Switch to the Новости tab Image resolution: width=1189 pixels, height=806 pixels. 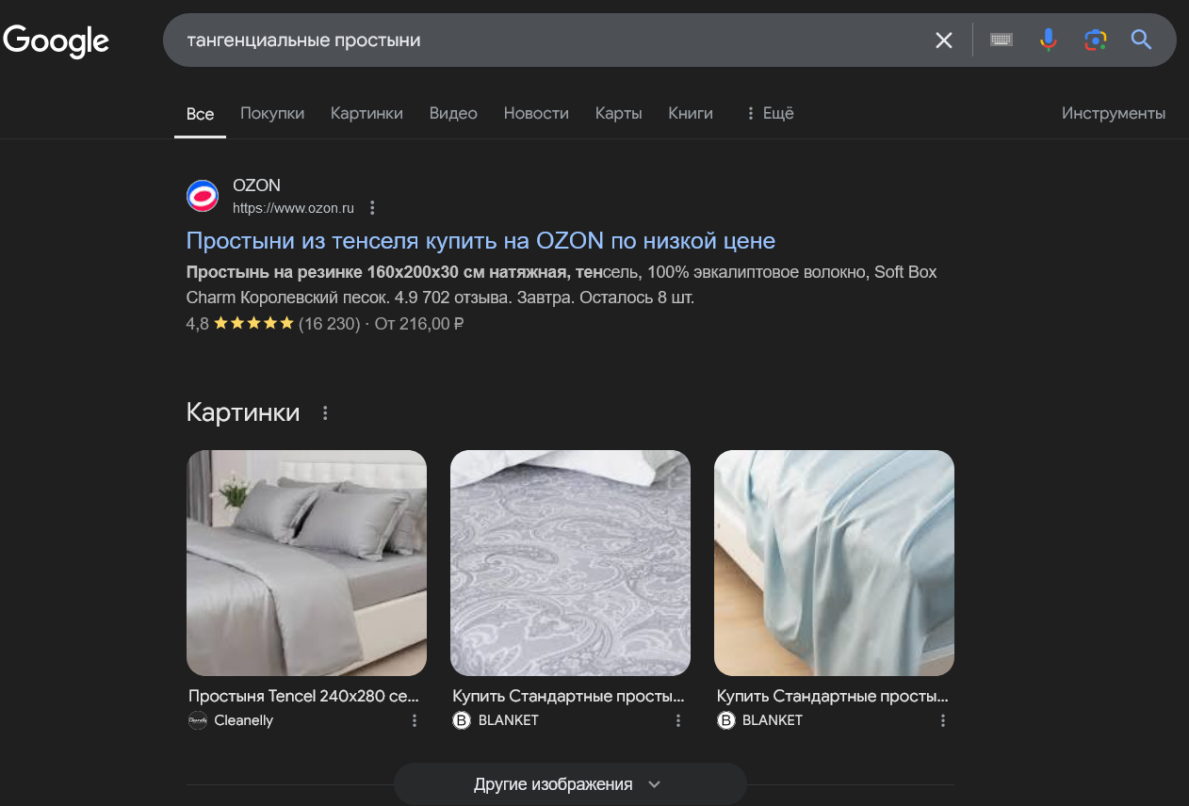click(536, 113)
